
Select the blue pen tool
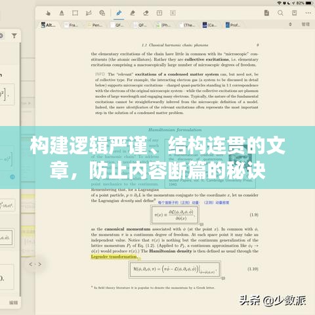(x=119, y=13)
